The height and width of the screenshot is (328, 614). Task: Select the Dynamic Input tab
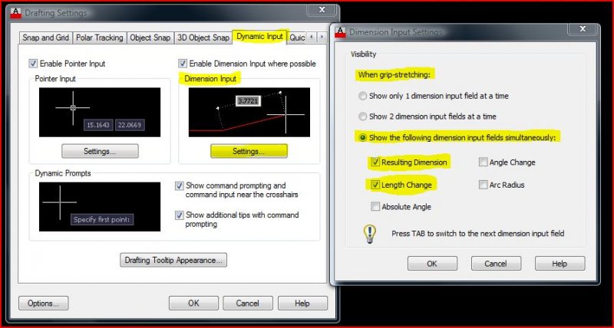259,36
